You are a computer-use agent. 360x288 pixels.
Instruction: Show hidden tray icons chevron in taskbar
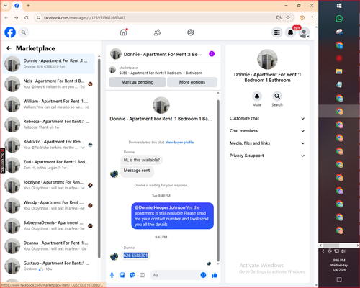tap(323, 251)
